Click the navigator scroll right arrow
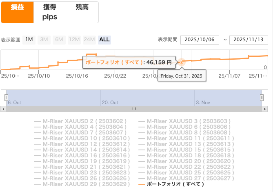Image resolution: width=273 pixels, height=192 pixels. pyautogui.click(x=265, y=109)
